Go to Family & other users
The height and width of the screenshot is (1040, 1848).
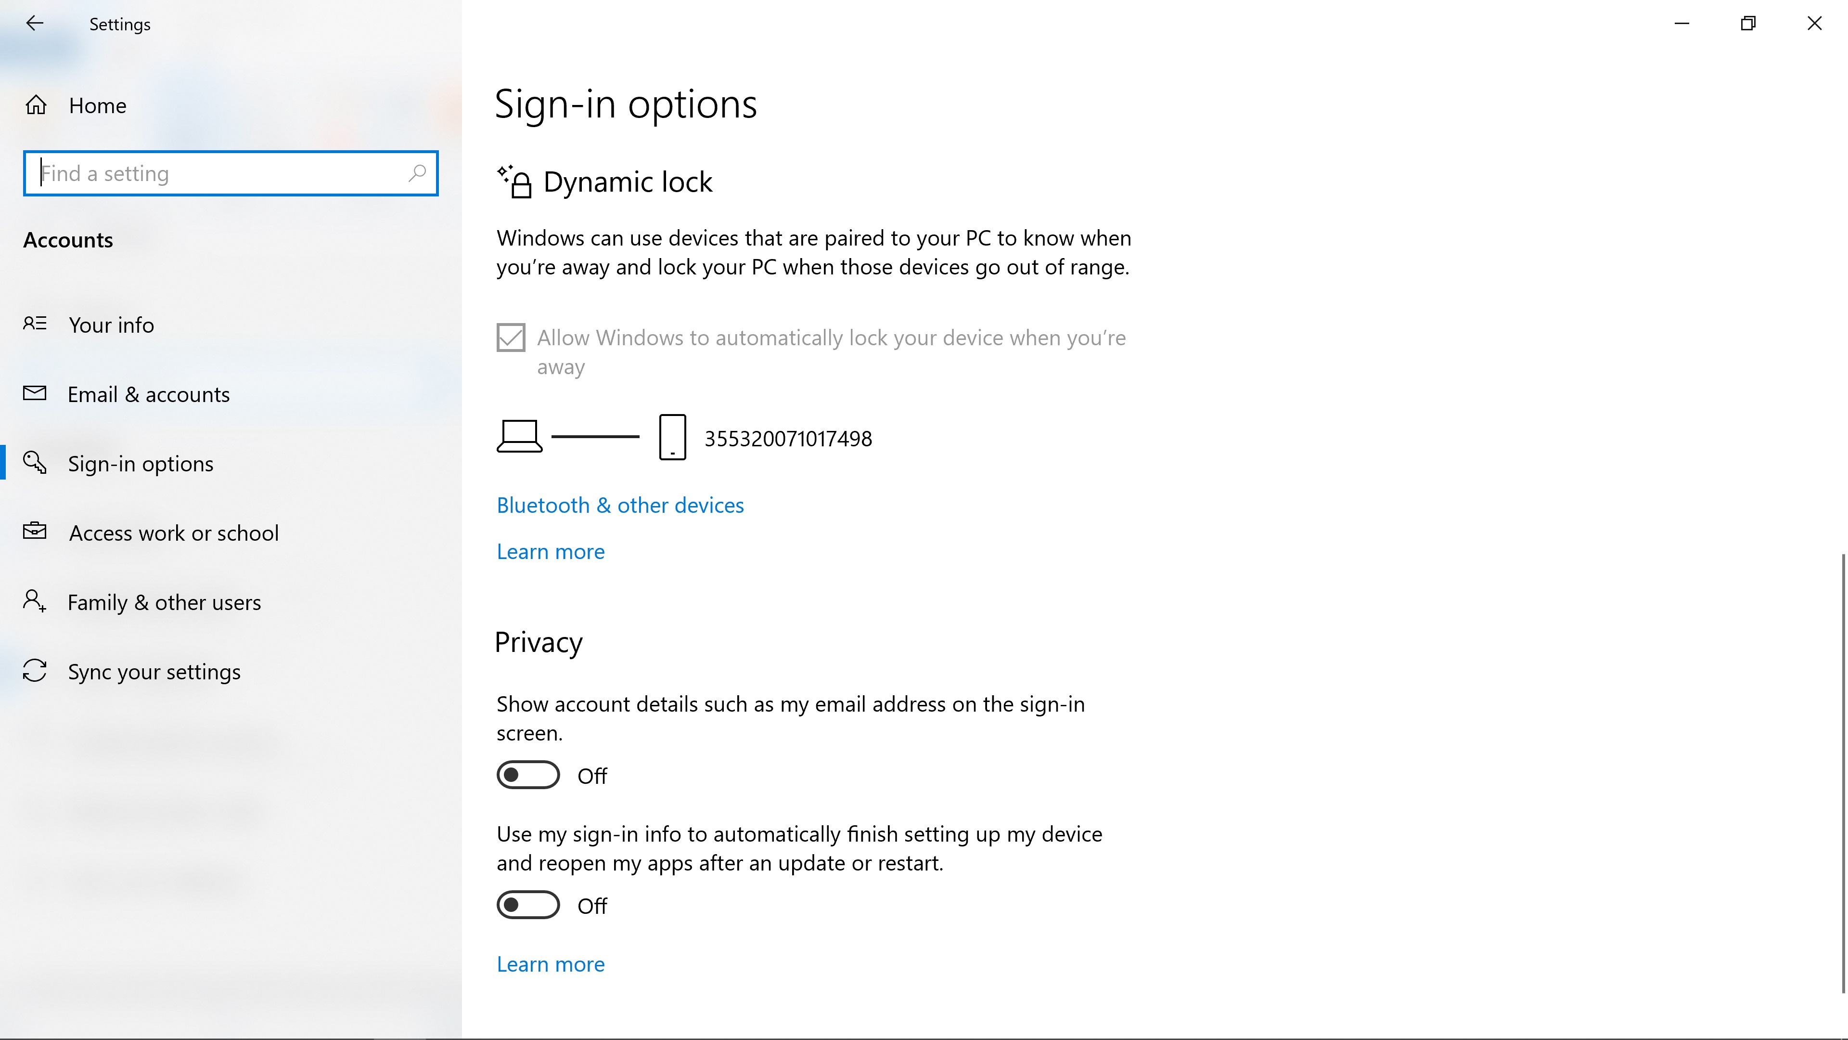tap(164, 602)
